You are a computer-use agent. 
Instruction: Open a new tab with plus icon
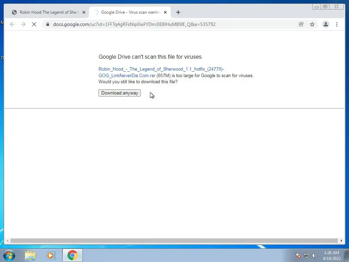pos(178,12)
